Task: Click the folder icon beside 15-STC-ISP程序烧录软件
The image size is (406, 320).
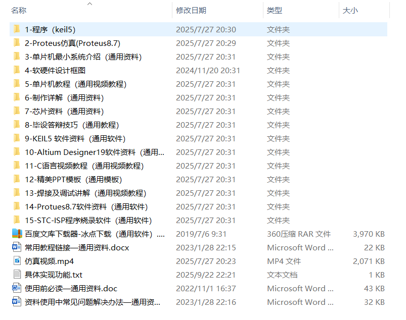Action: click(17, 220)
